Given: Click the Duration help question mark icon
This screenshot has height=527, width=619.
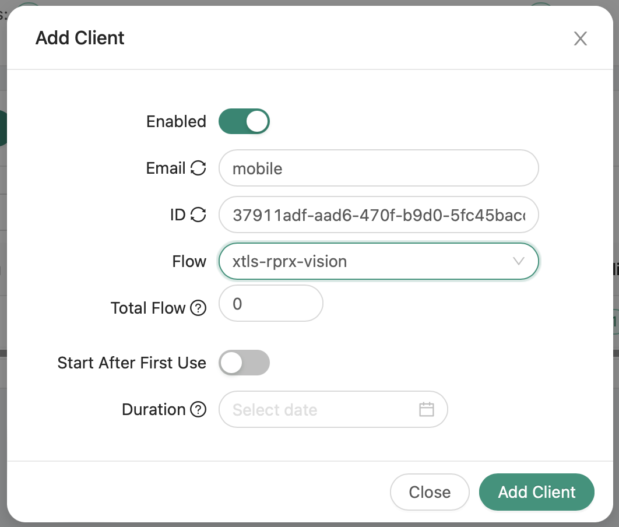Looking at the screenshot, I should click(198, 410).
